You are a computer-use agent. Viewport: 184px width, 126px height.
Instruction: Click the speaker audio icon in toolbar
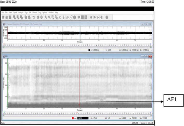tap(101, 17)
